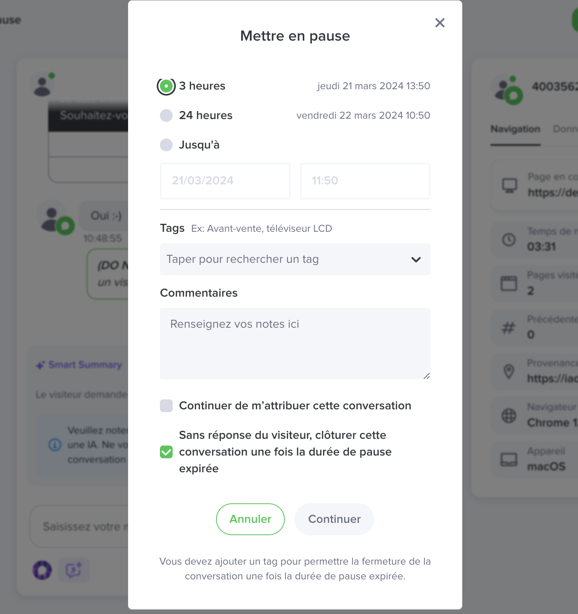Click the time field showing 11:50
This screenshot has height=614, width=578.
(x=365, y=181)
